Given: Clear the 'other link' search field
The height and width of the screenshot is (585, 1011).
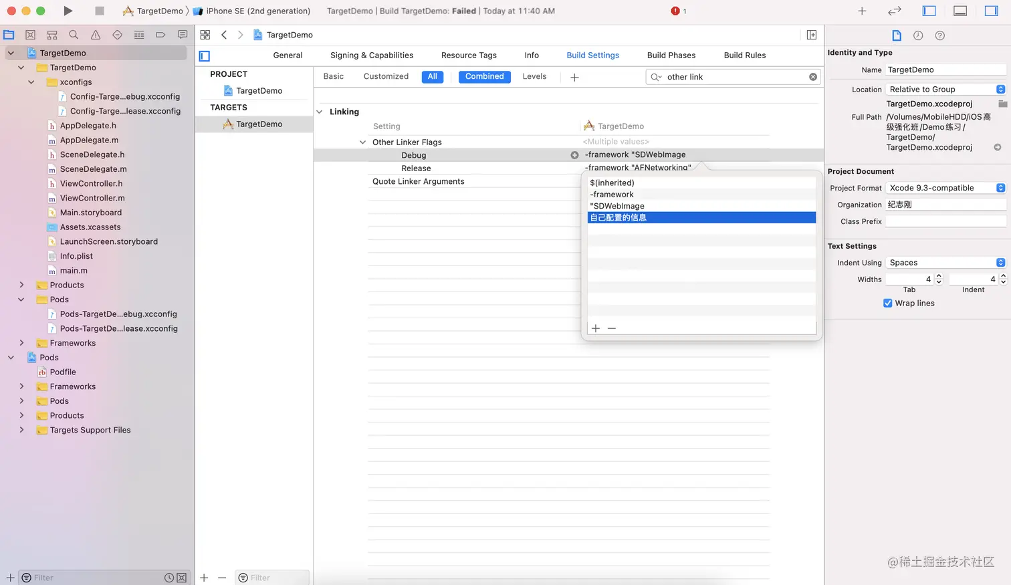Looking at the screenshot, I should click(813, 77).
